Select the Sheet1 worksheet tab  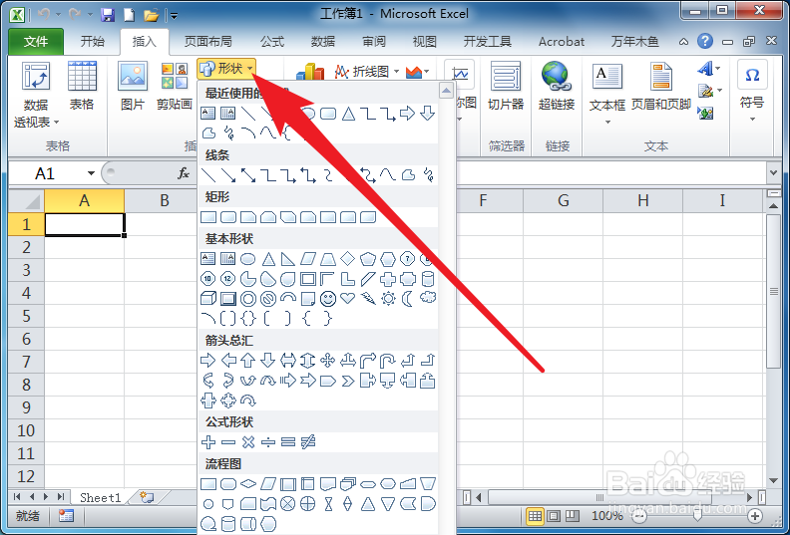(x=101, y=497)
